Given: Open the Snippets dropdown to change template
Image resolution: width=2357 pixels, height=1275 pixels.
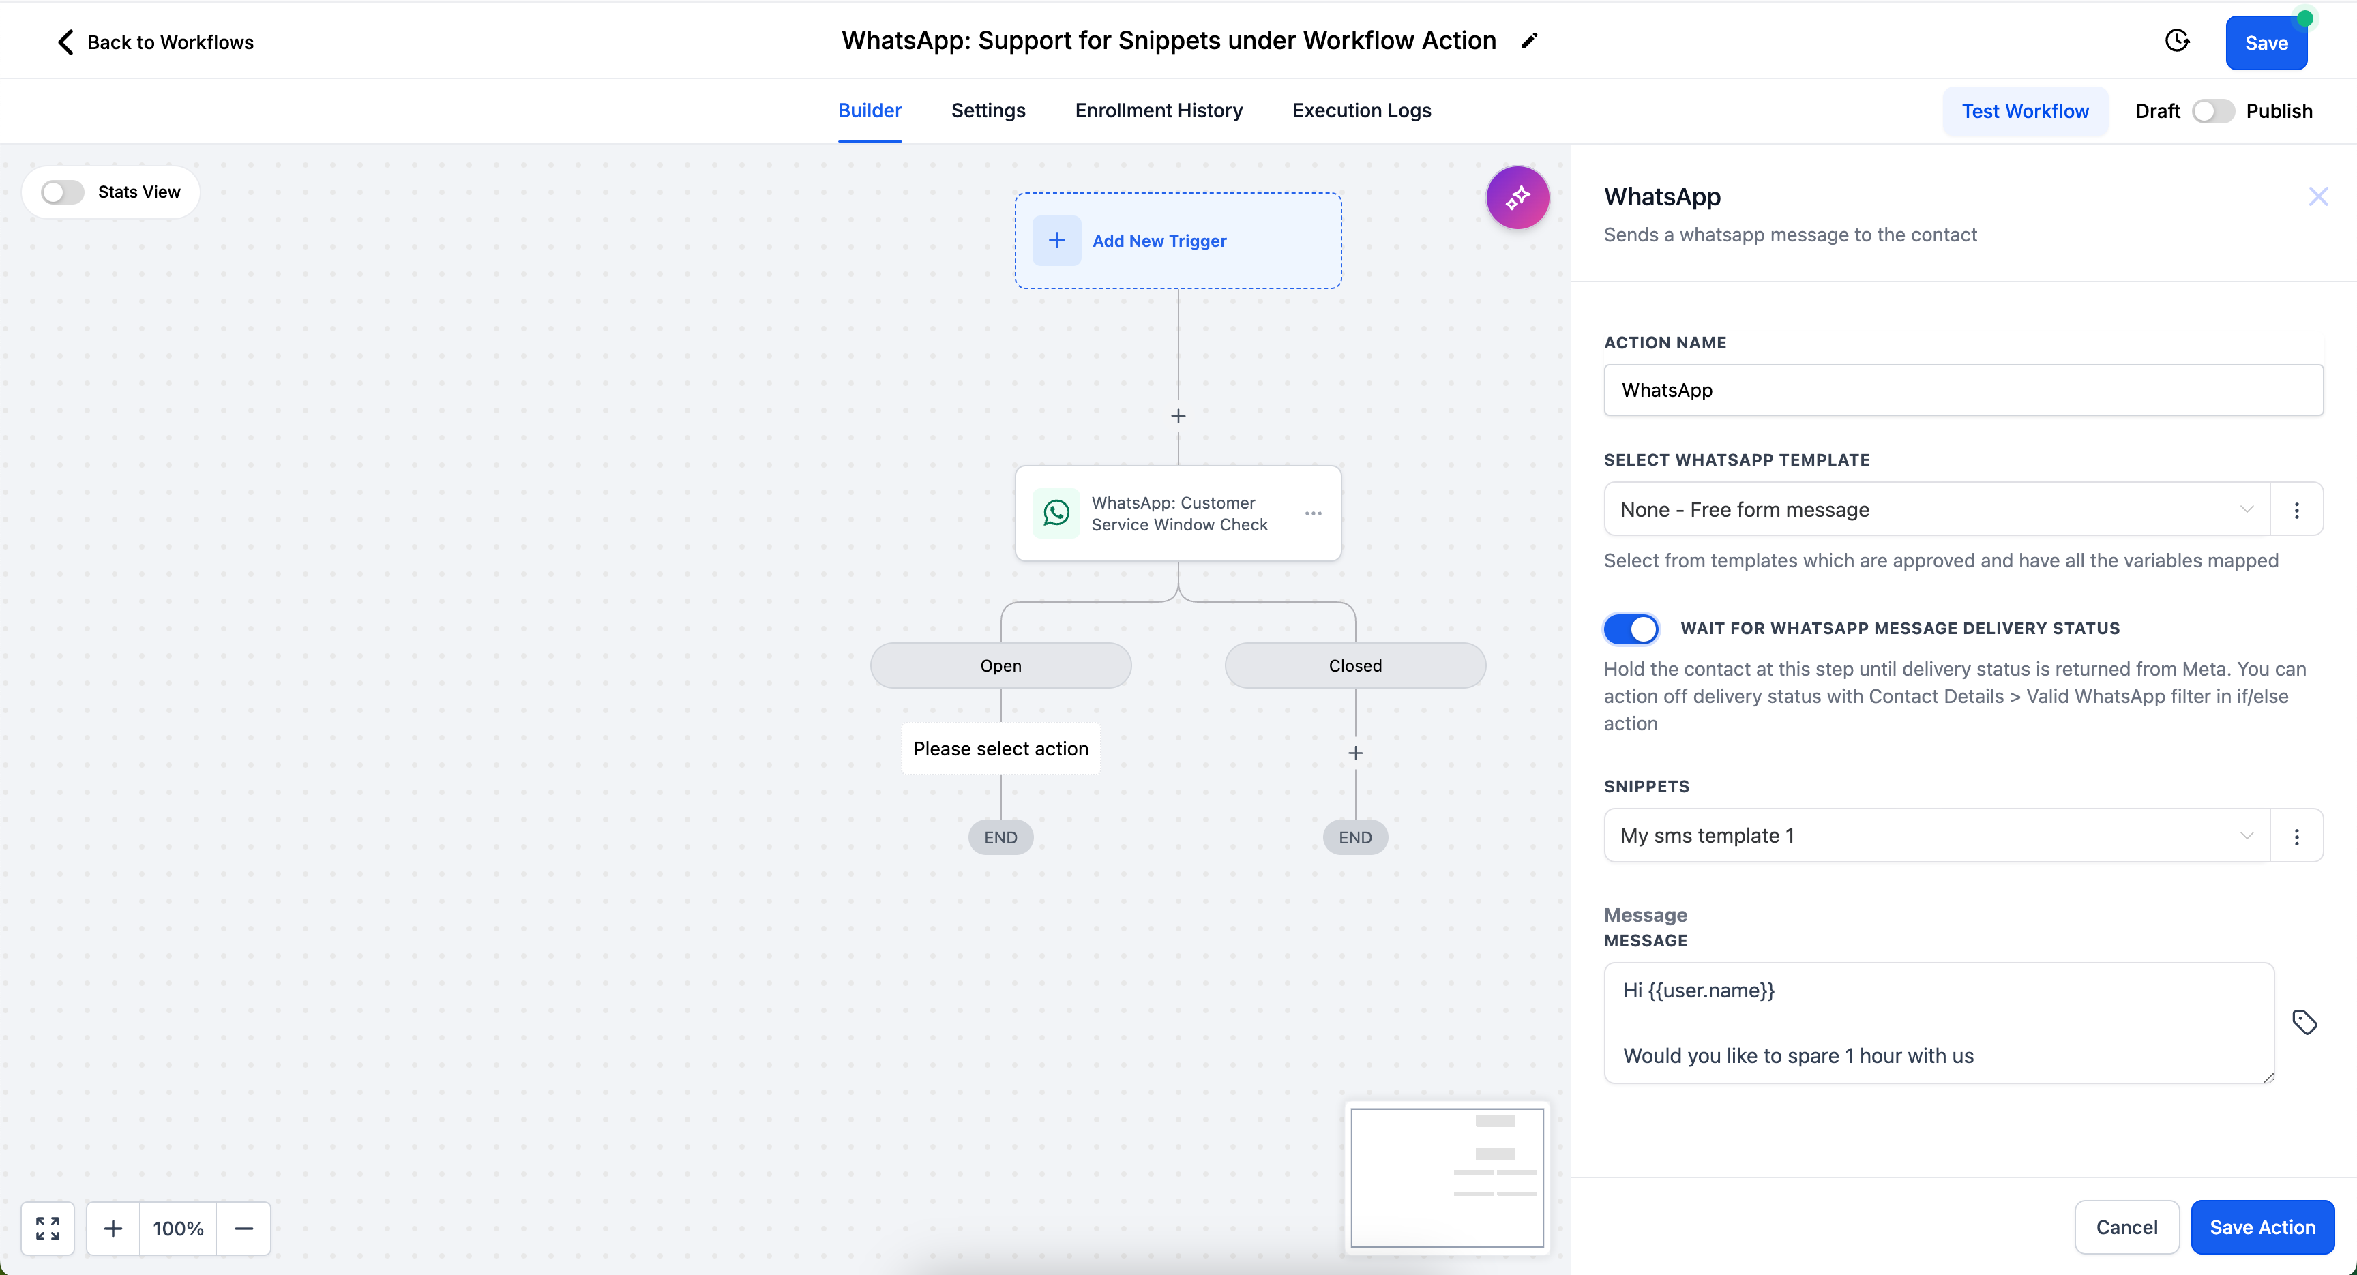Looking at the screenshot, I should pos(1931,835).
